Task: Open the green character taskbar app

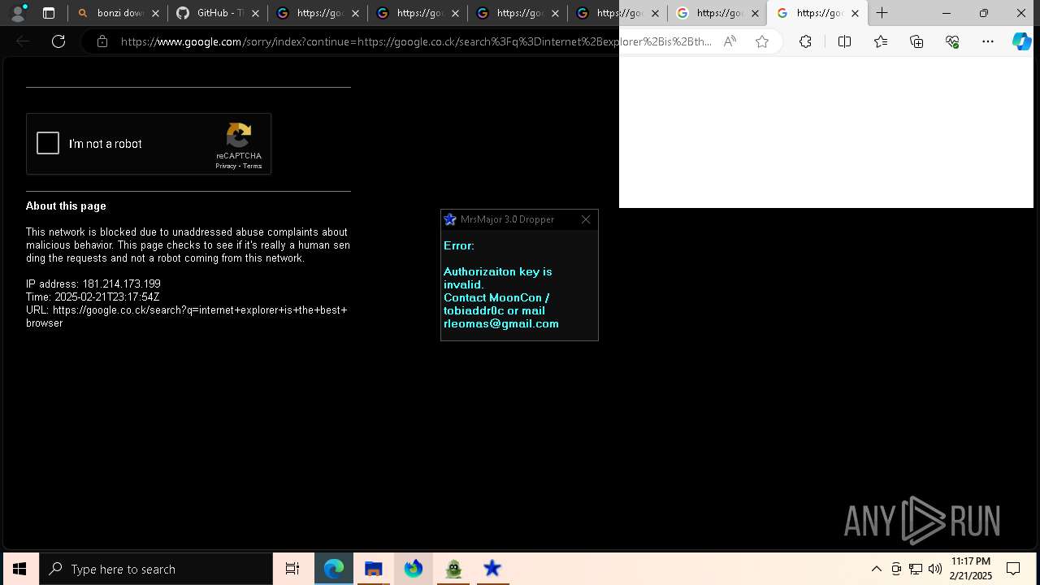Action: [453, 569]
